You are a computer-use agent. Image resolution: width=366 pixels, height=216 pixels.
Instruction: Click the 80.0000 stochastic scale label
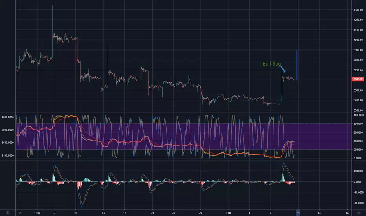click(x=359, y=124)
